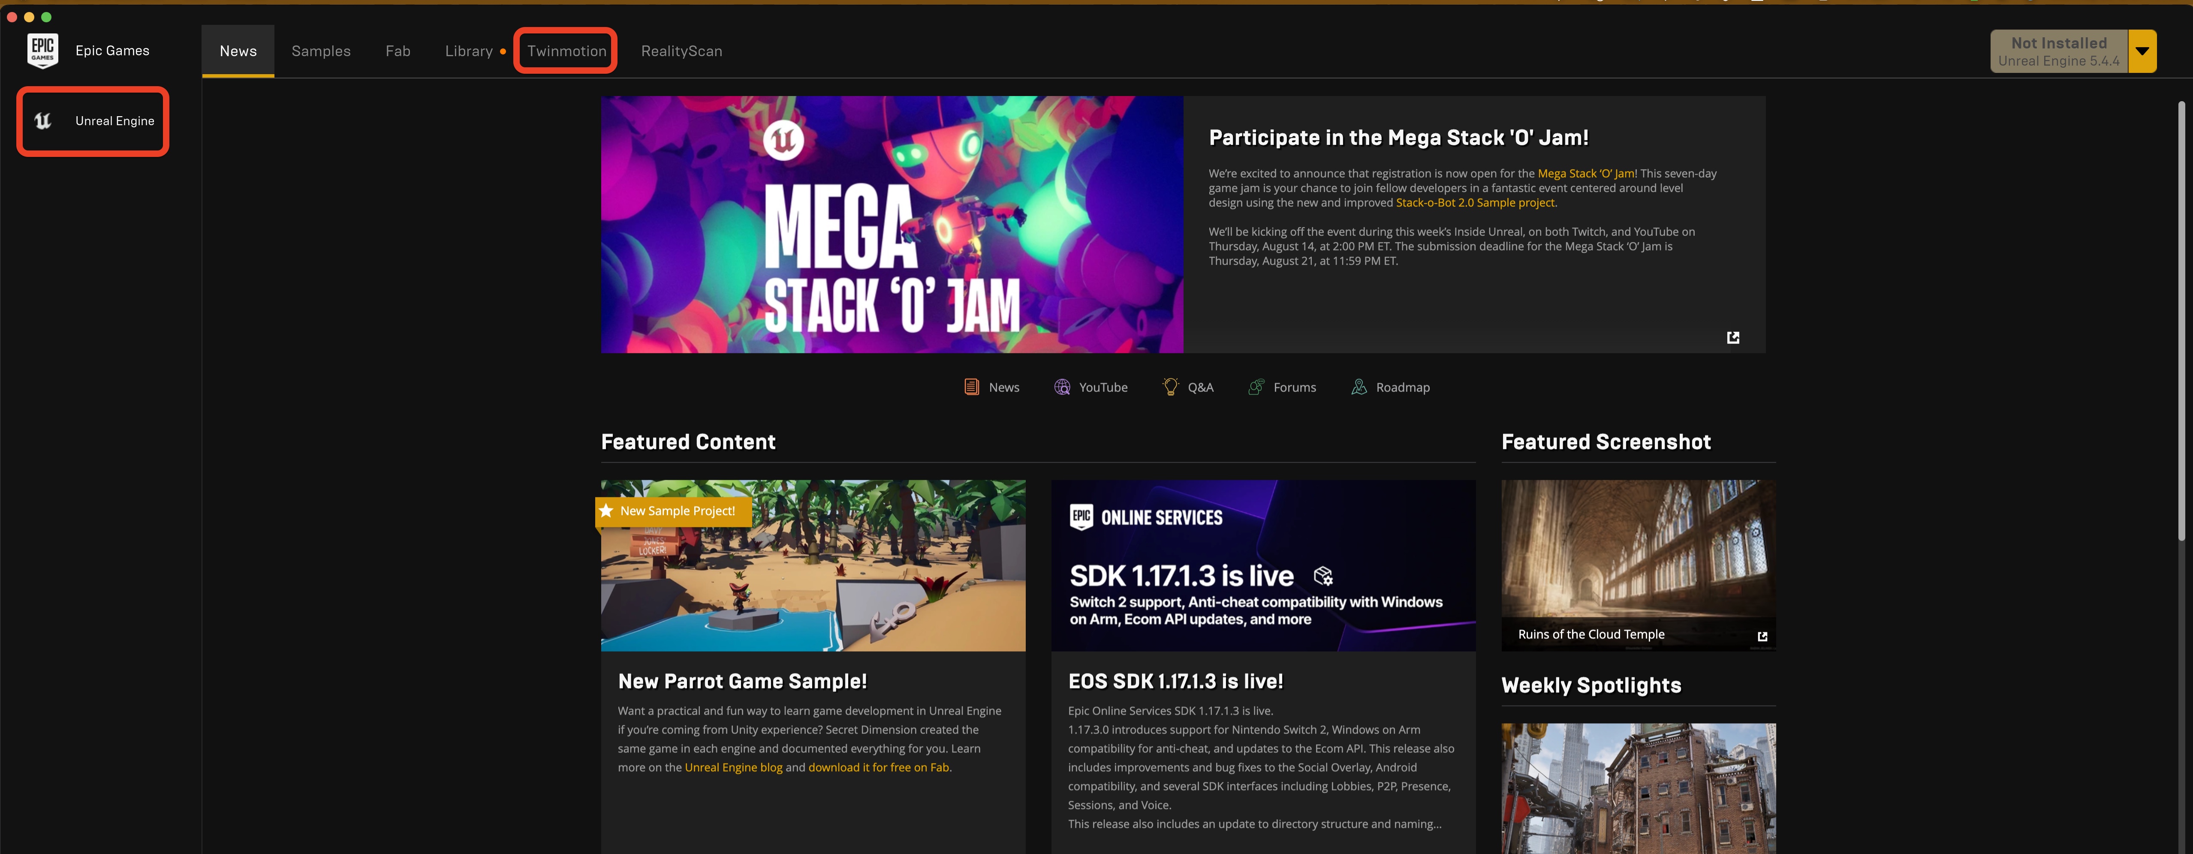
Task: Open the News link icon
Action: 971,387
